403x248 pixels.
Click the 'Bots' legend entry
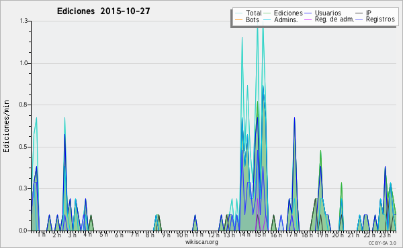coord(252,19)
